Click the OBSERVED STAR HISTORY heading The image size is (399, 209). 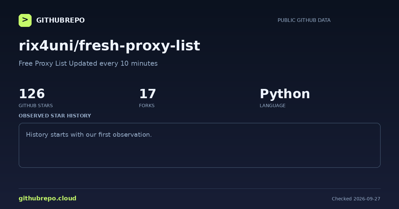pyautogui.click(x=55, y=116)
